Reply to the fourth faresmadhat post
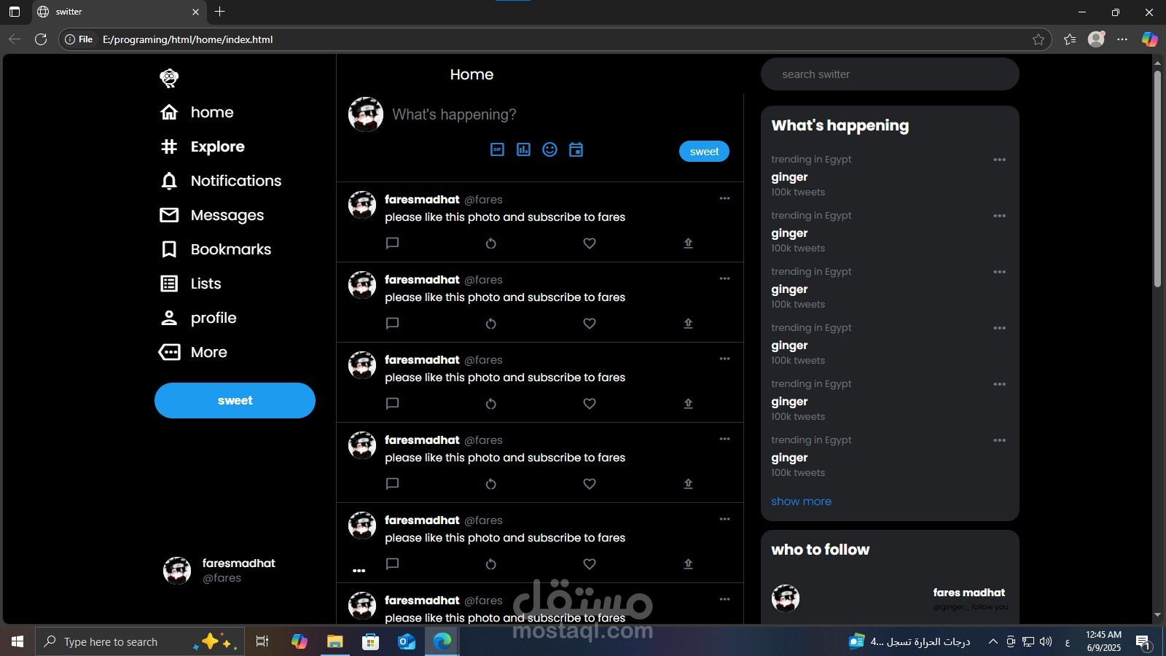The width and height of the screenshot is (1166, 656). click(x=392, y=483)
